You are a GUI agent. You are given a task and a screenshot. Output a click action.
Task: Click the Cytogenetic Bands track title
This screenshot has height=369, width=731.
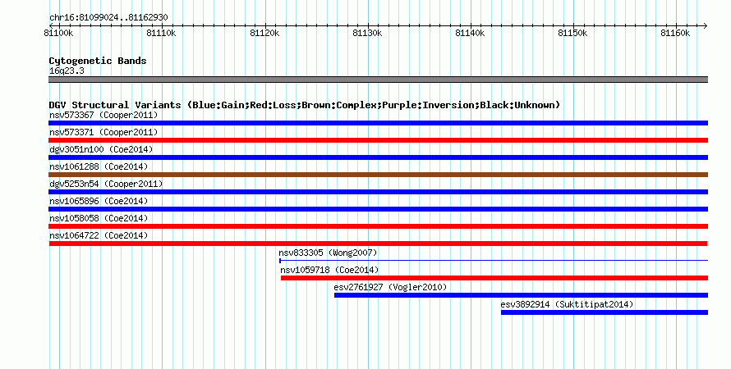tap(98, 61)
